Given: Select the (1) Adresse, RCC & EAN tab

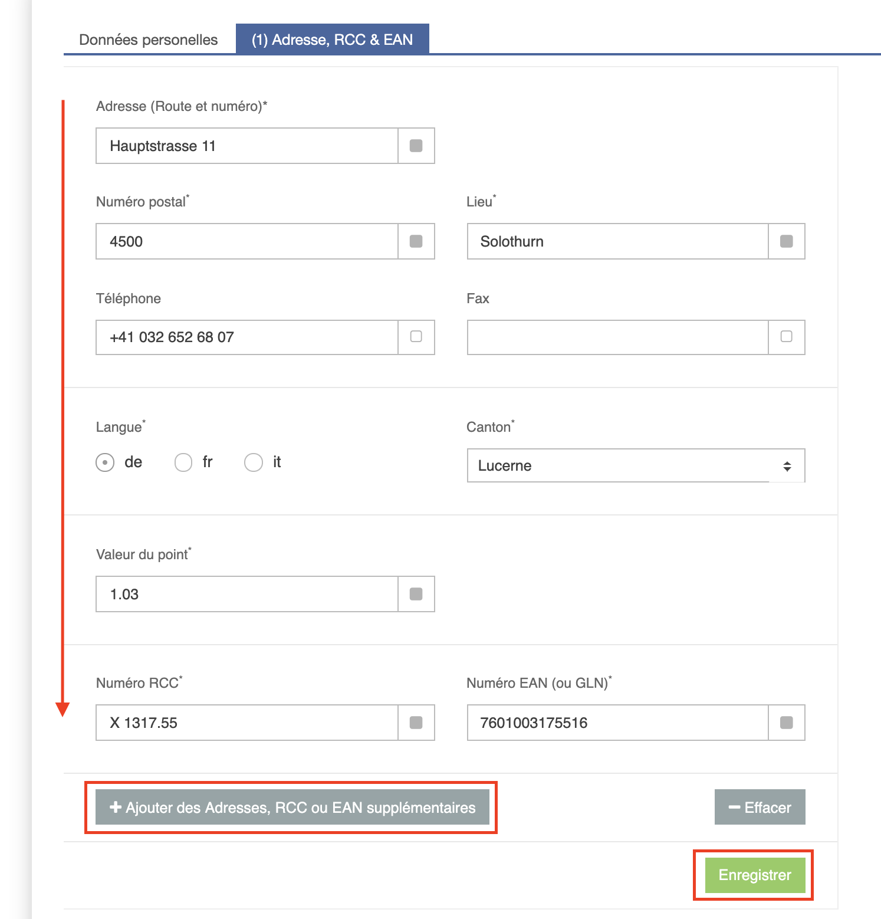Looking at the screenshot, I should pyautogui.click(x=333, y=40).
